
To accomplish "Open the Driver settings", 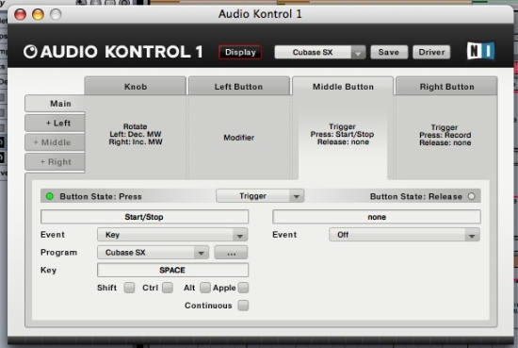I will point(431,52).
